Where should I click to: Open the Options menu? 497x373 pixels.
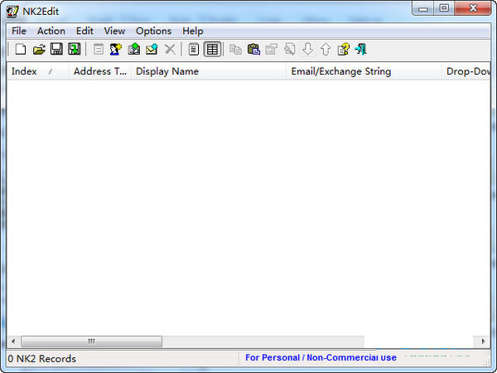tap(154, 31)
